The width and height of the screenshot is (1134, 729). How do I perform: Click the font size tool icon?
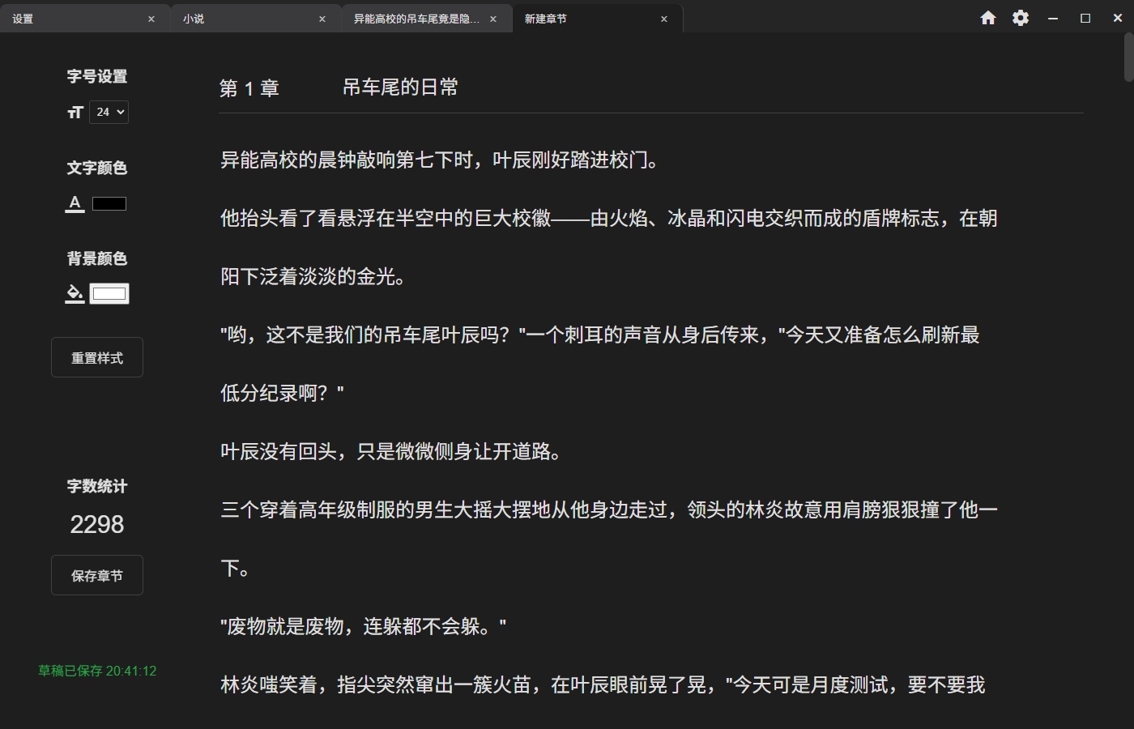tap(75, 112)
